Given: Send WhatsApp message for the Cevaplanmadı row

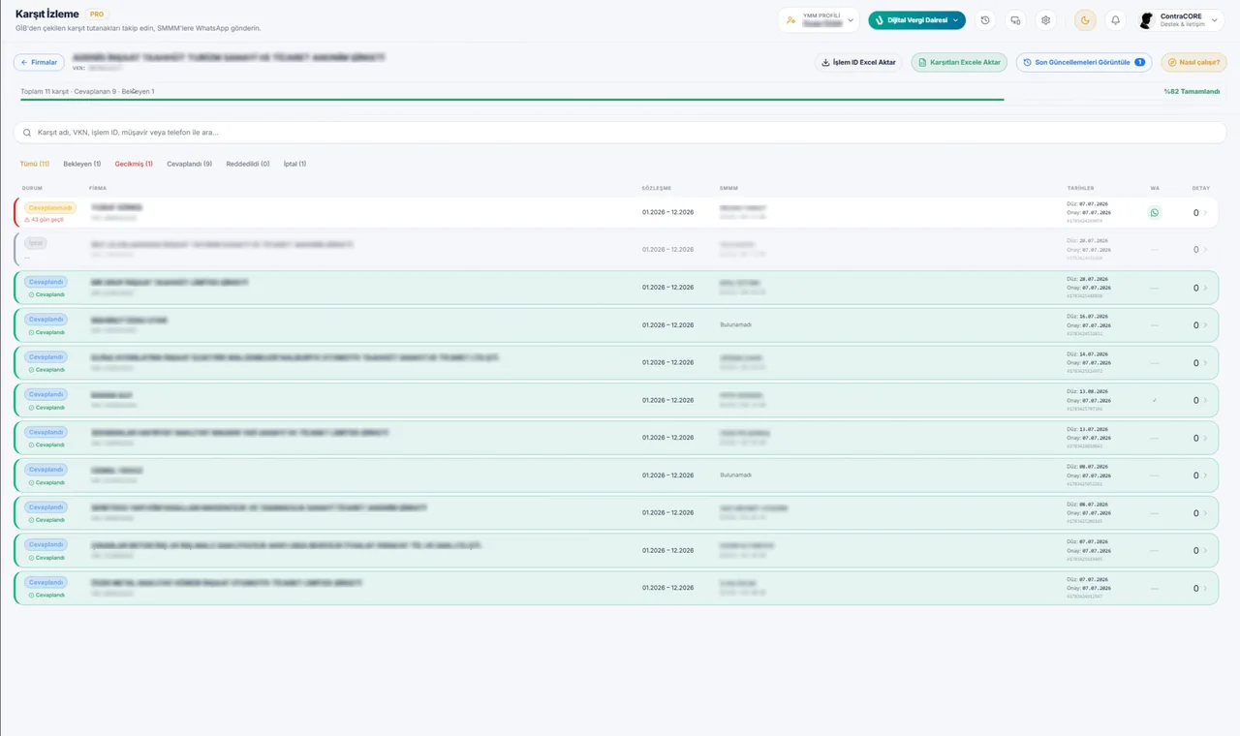Looking at the screenshot, I should [x=1155, y=212].
